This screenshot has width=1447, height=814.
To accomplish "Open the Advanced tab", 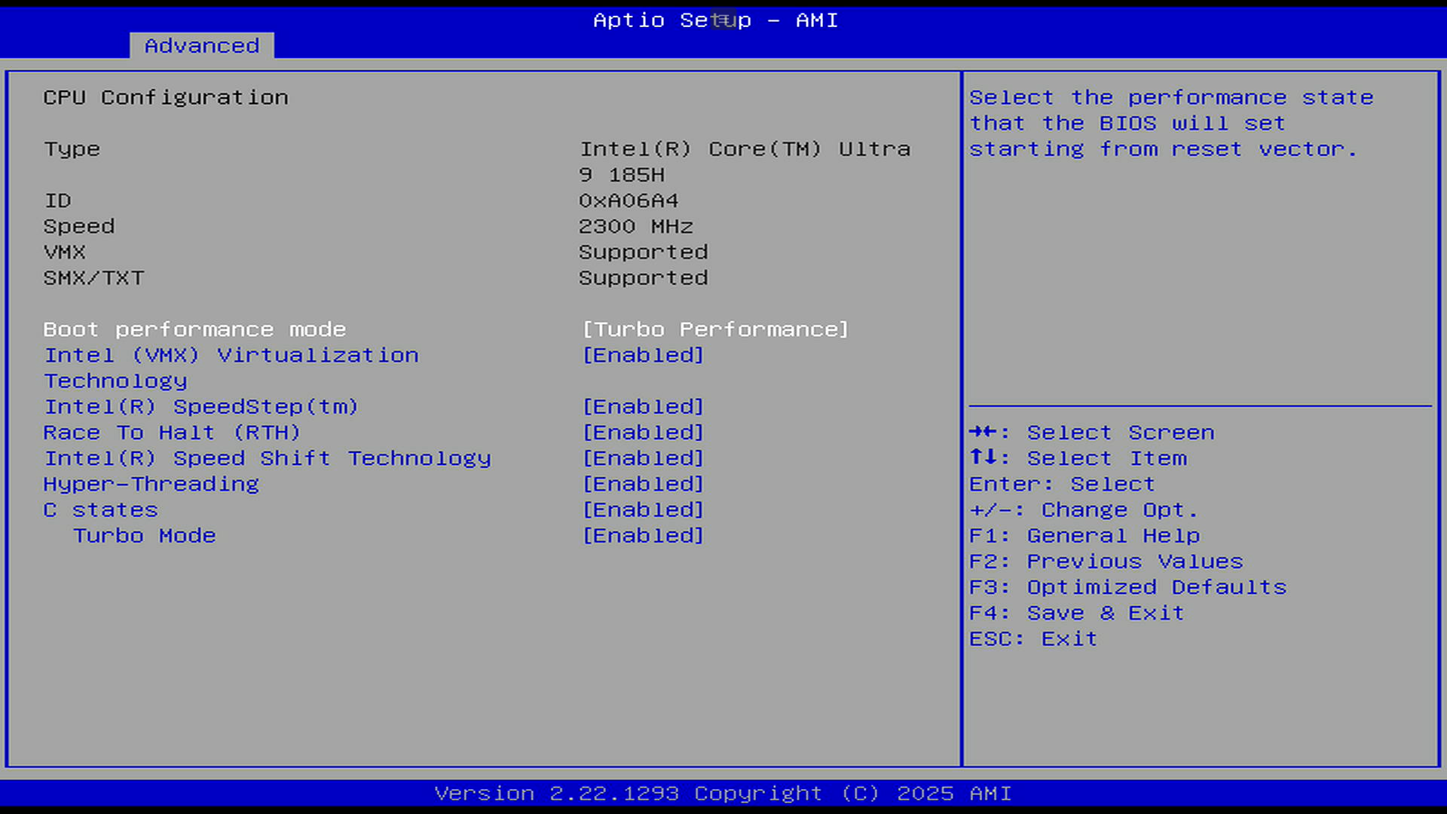I will tap(201, 46).
